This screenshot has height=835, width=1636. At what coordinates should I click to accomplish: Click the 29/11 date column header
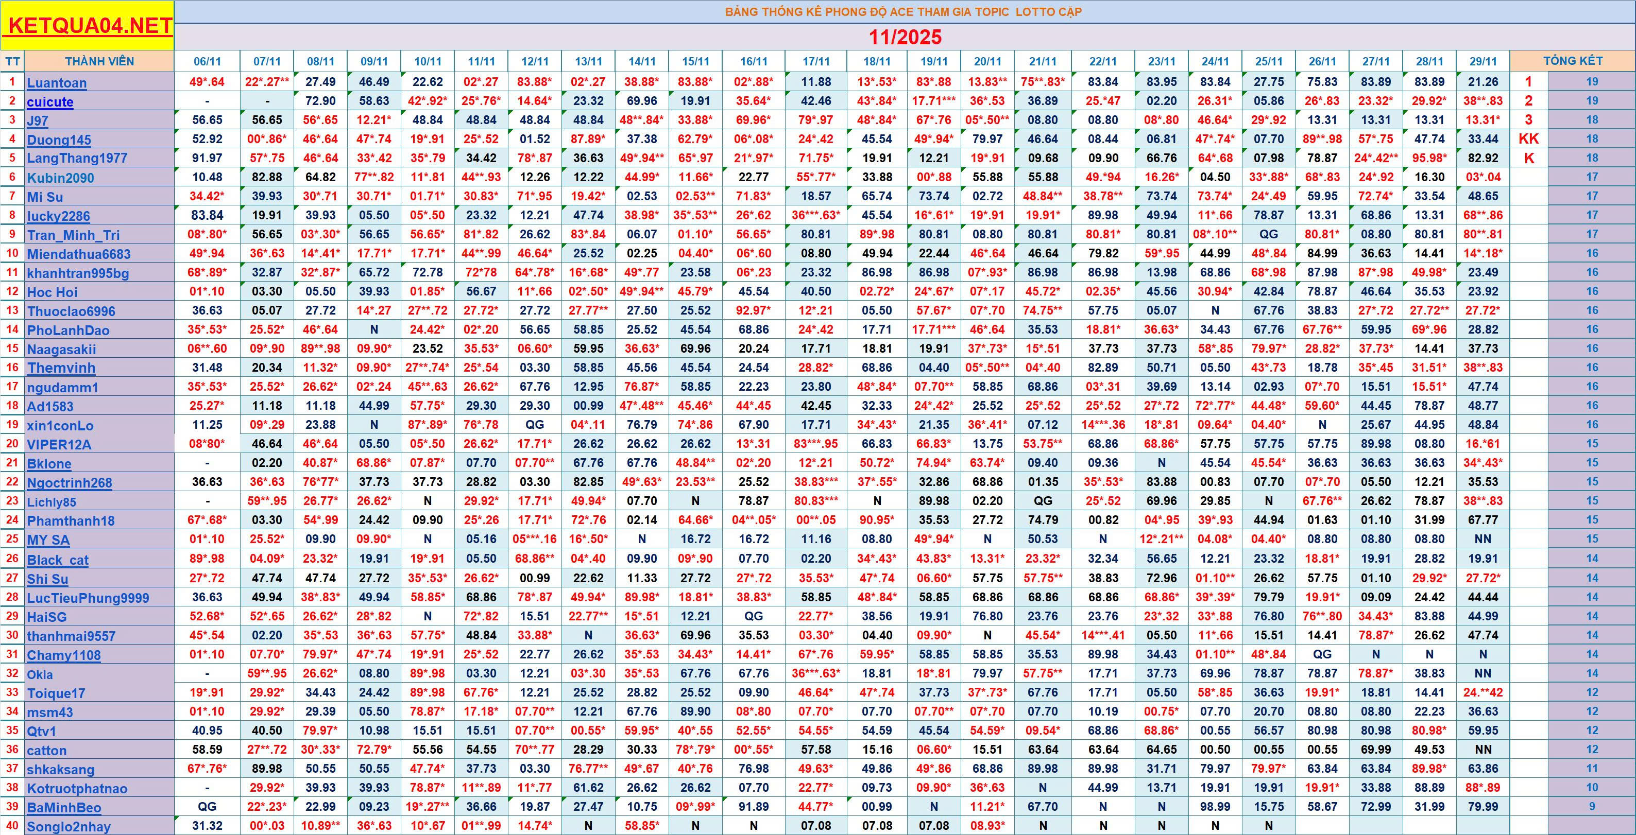pyautogui.click(x=1483, y=62)
